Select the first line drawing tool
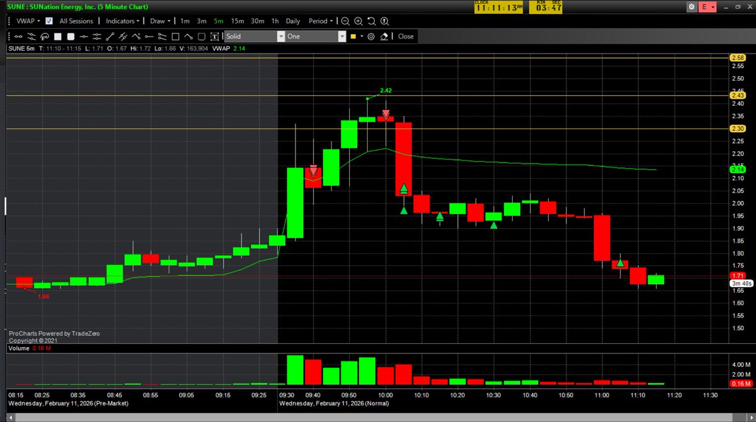Screen dimensions: 756x422 [x=18, y=37]
